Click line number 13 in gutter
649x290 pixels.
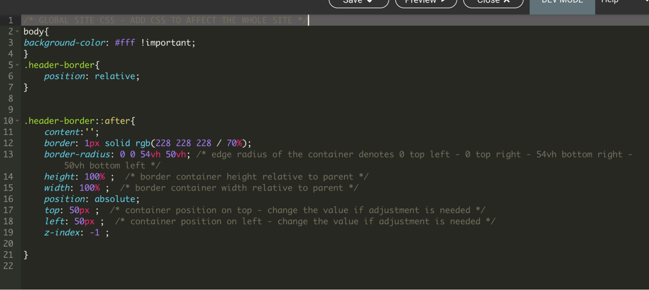point(8,154)
